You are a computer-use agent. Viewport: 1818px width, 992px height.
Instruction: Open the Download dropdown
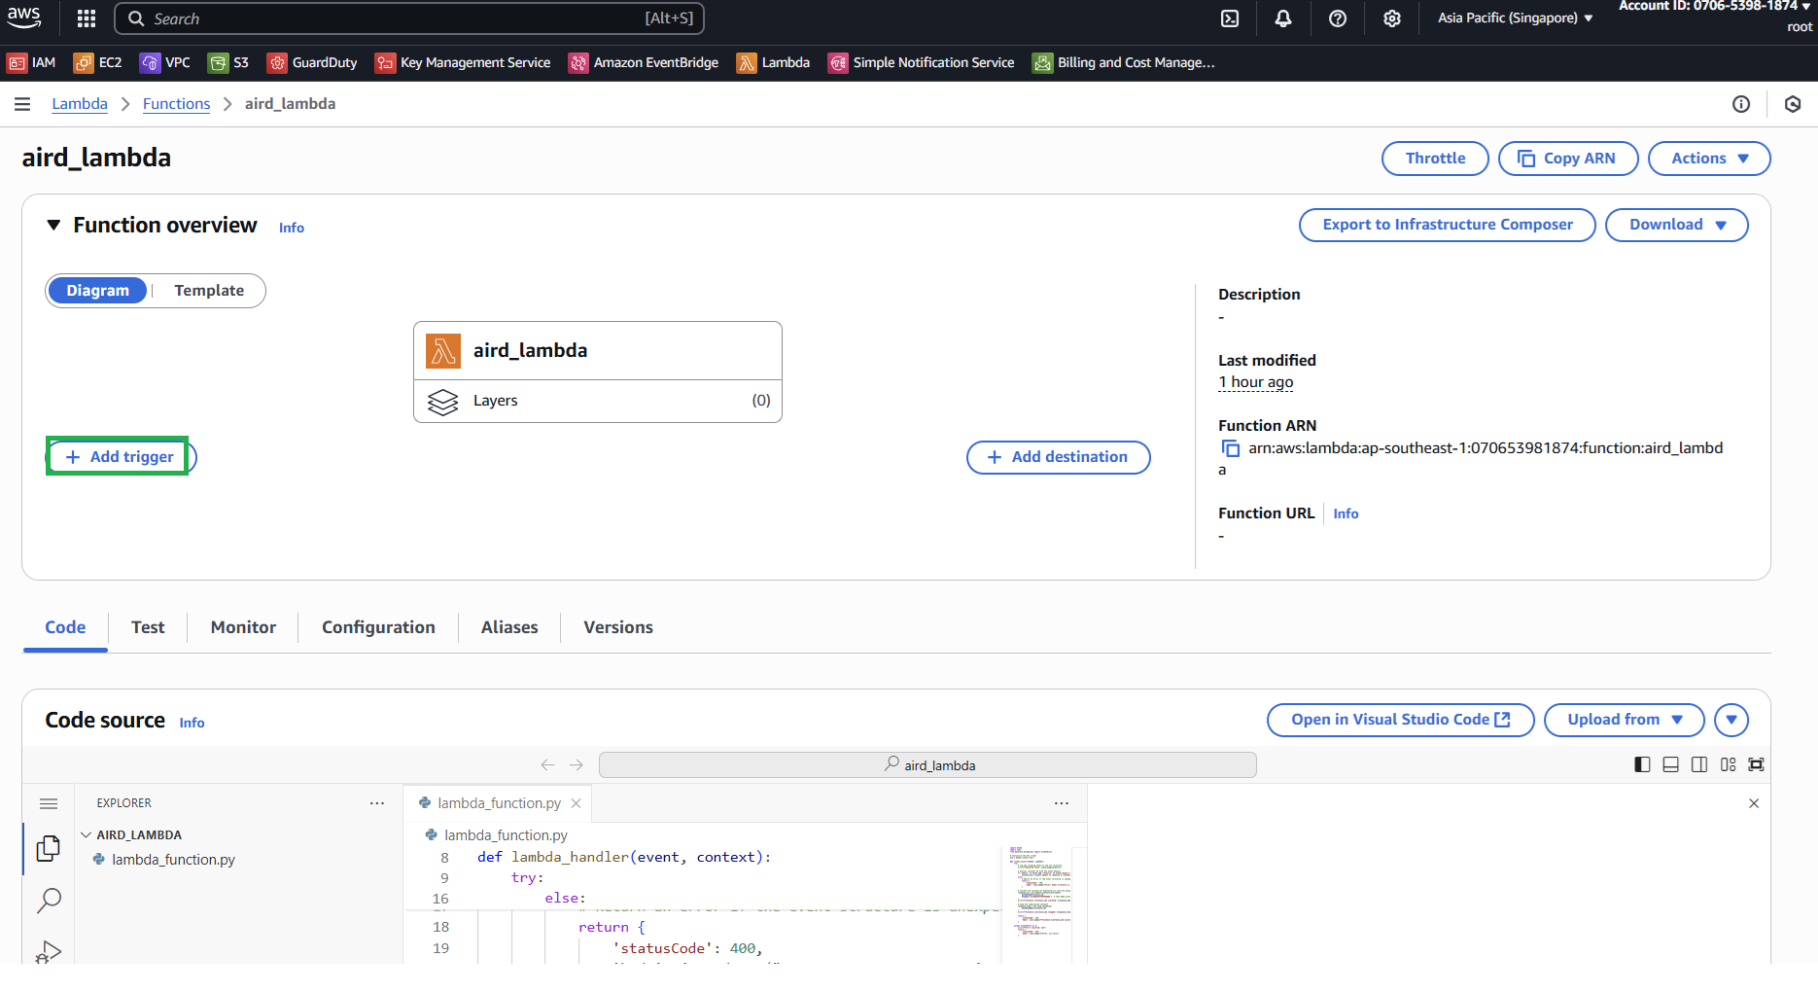tap(1677, 225)
